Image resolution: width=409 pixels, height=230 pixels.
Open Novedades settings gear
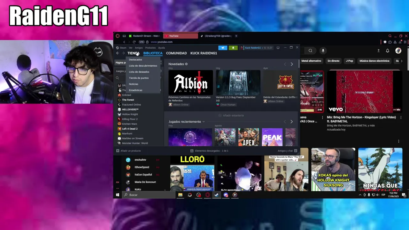point(186,64)
